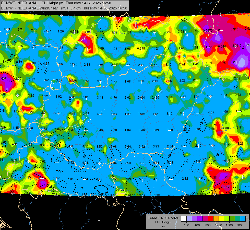250x230 pixels.
Task: Click the 7.34 wind shear value
Action: click(114, 163)
